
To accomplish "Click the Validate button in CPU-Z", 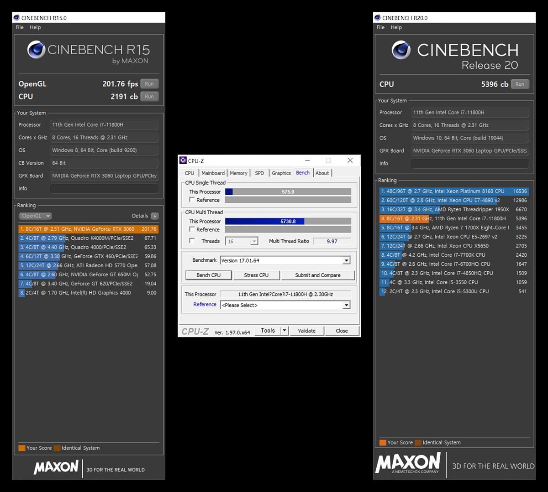I will point(307,331).
